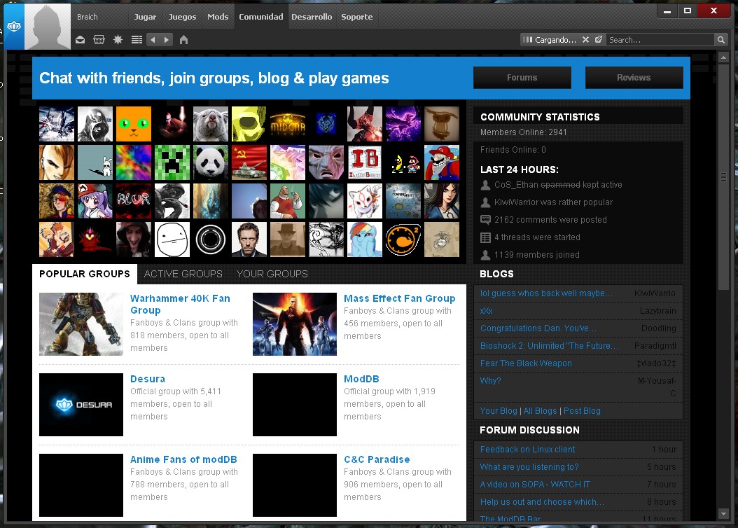Click the Your Blog link
The width and height of the screenshot is (738, 528).
point(499,410)
